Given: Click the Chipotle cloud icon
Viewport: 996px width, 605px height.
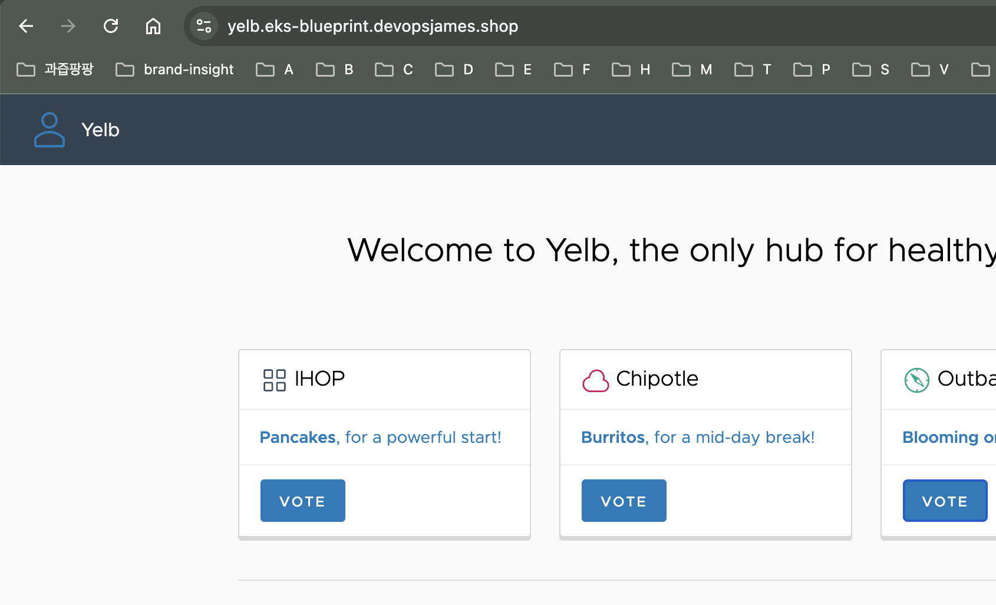Looking at the screenshot, I should 595,380.
